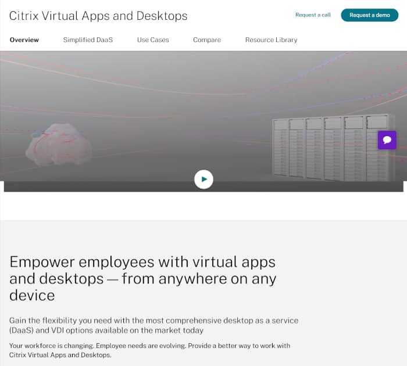
Task: Open the purple chat bubble widget
Action: pyautogui.click(x=387, y=140)
